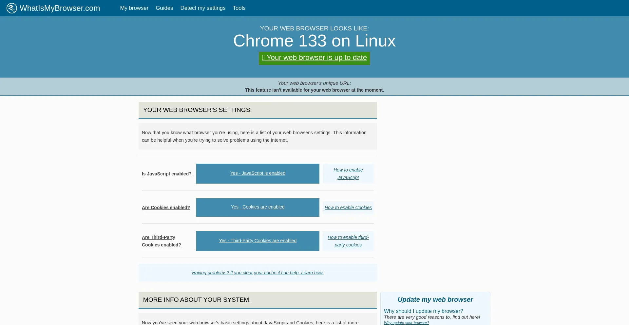The height and width of the screenshot is (325, 629).
Task: Click 'Yes - JavaScript is enabled' result
Action: [257, 173]
